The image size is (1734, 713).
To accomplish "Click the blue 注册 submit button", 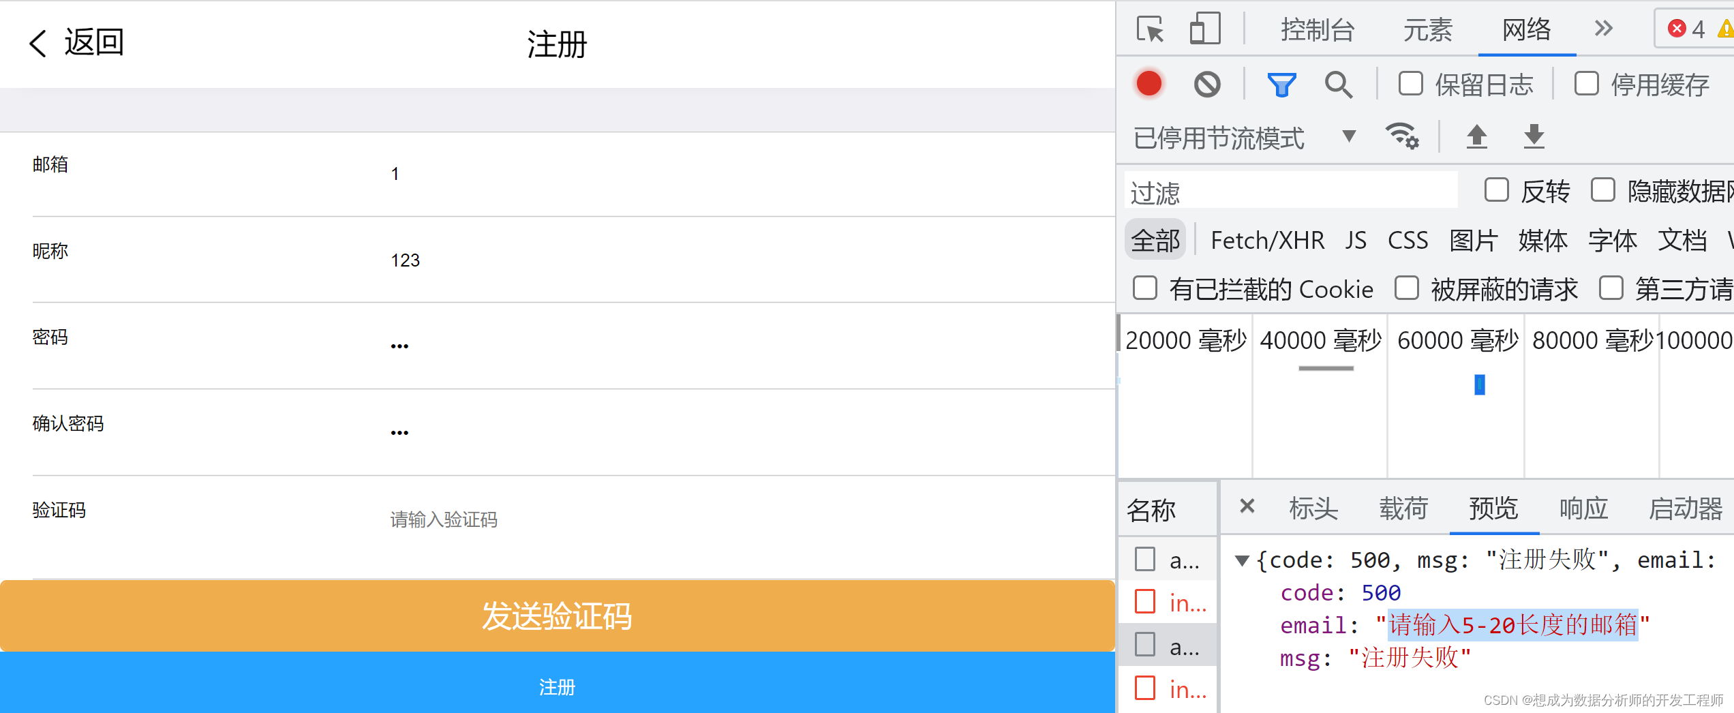I will [558, 683].
